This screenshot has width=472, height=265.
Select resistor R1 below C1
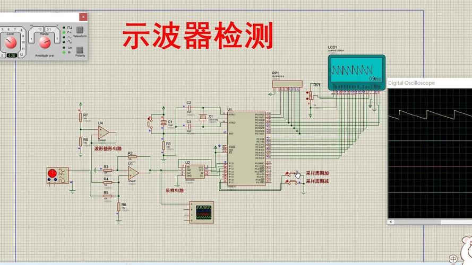[164, 146]
